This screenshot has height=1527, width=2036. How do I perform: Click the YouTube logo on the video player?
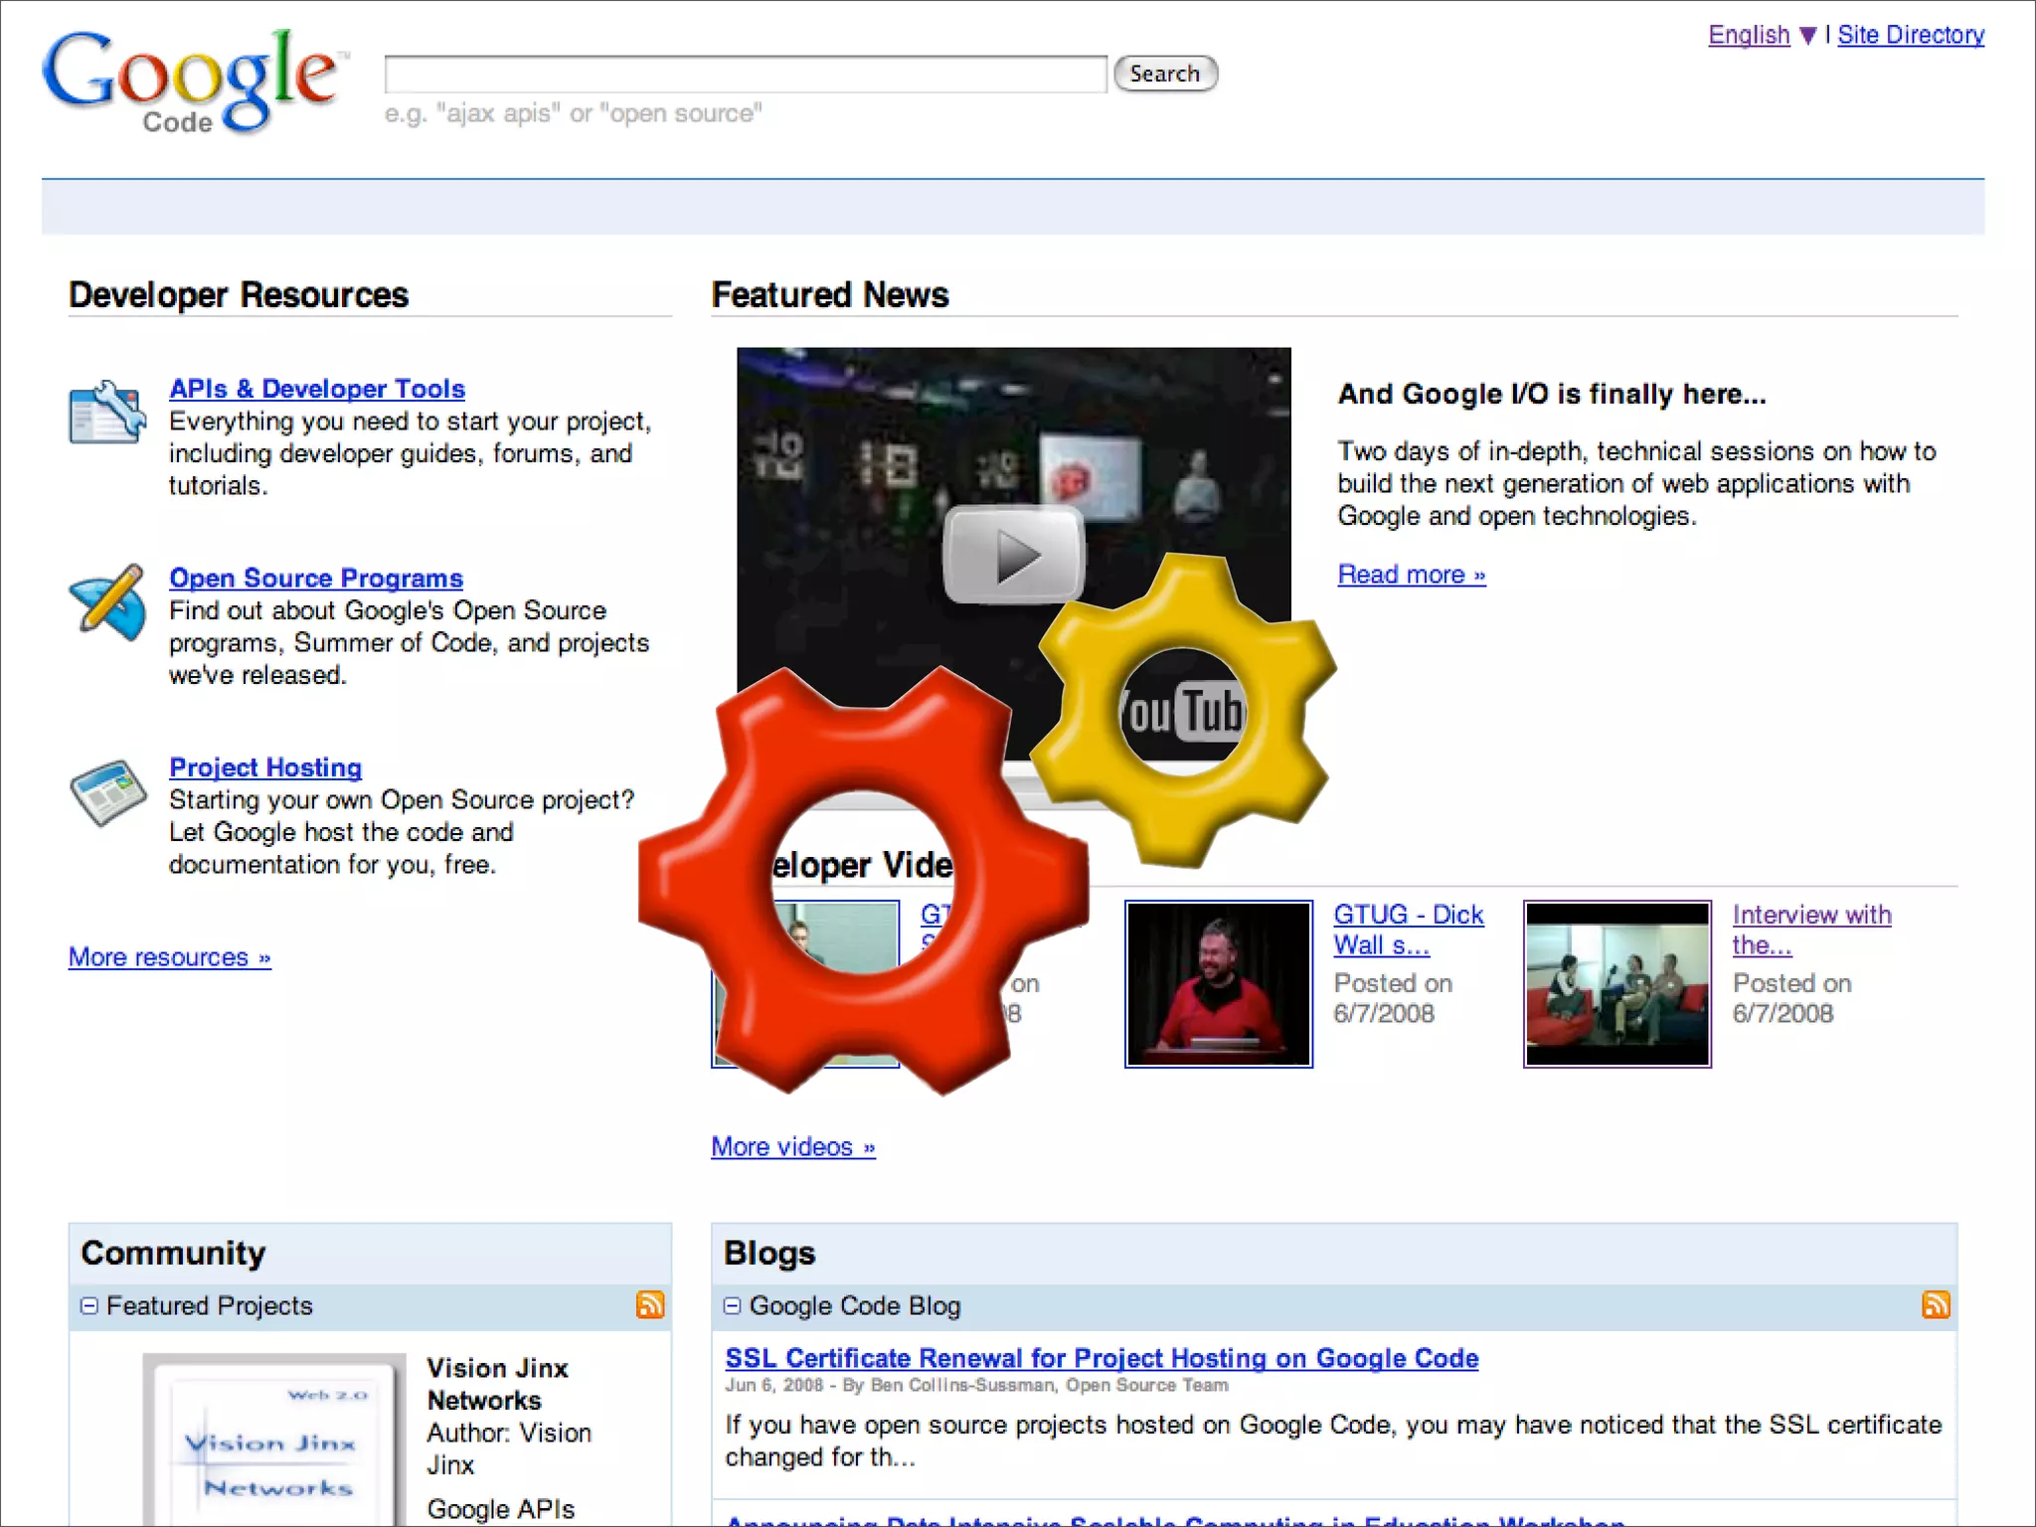(1182, 712)
